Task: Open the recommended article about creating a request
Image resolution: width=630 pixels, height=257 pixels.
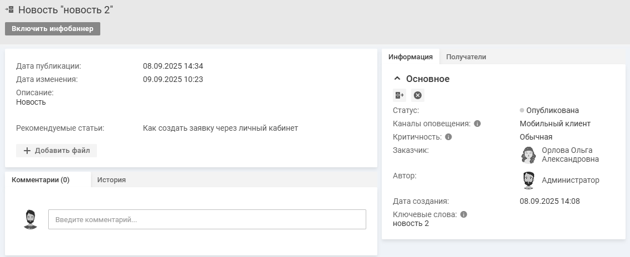Action: coord(220,128)
